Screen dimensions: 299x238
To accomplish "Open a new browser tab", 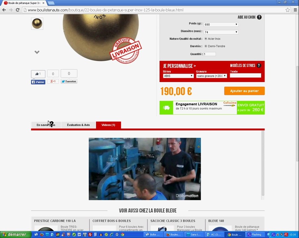I will point(51,3).
